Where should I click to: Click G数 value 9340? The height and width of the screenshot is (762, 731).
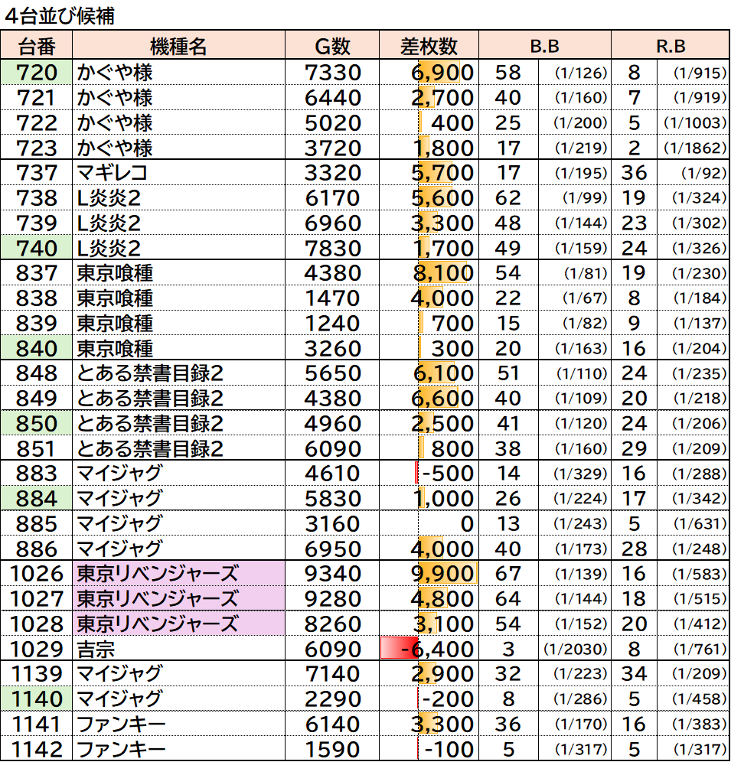click(333, 574)
